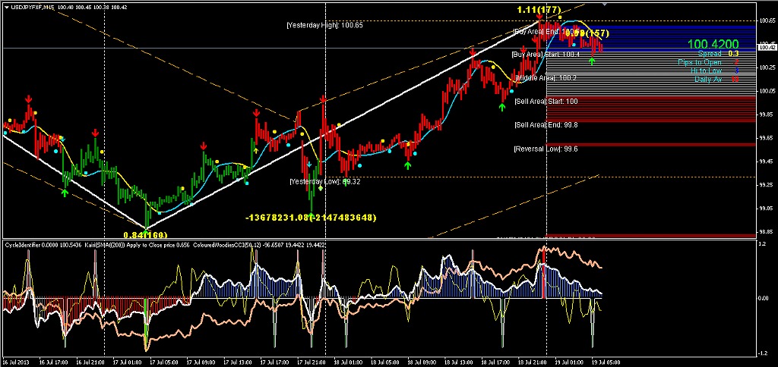Screen dimensions: 778x367
Task: Click the Yesterday Low 99.32 label
Action: [324, 182]
